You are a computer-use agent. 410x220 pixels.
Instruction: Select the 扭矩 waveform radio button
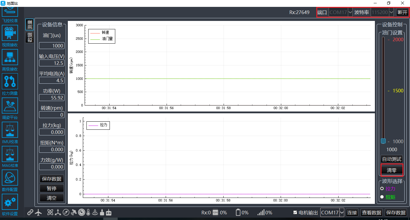click(x=382, y=197)
